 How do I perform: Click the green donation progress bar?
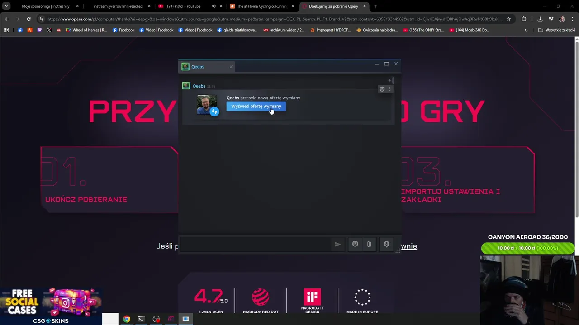click(528, 248)
